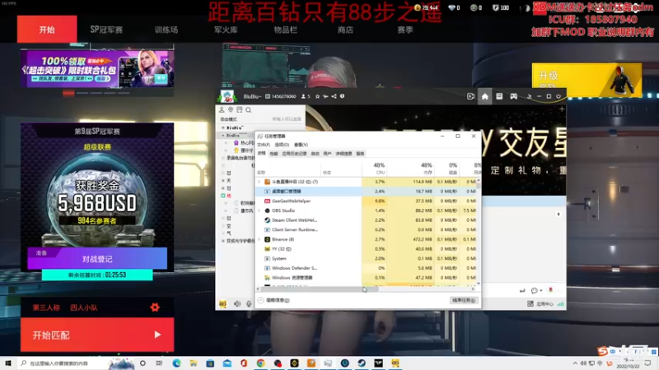The width and height of the screenshot is (659, 370).
Task: Select the System process row
Action: point(366,258)
